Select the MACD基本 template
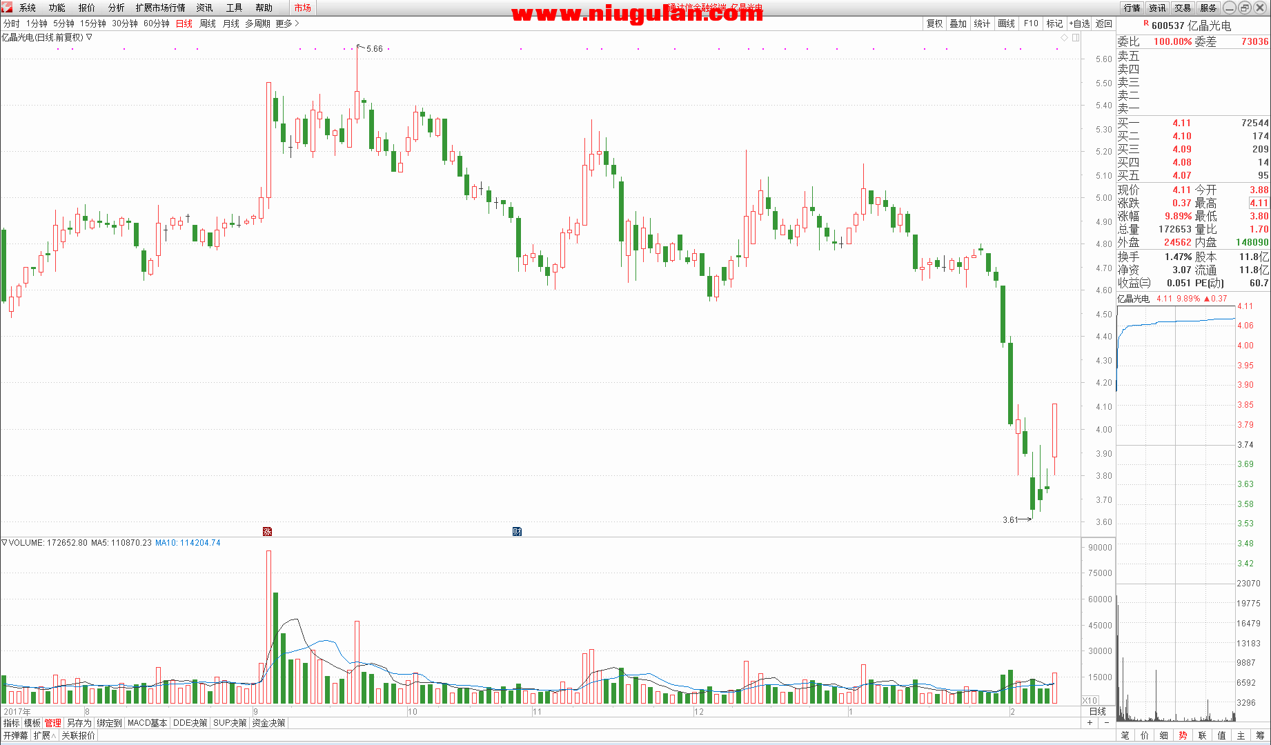Image resolution: width=1271 pixels, height=745 pixels. (148, 723)
